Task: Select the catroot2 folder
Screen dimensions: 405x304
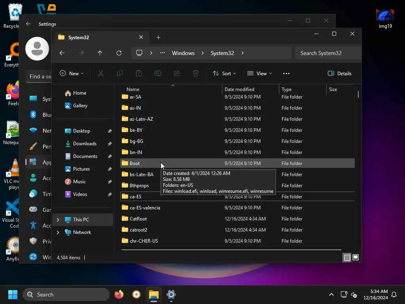Action: point(237,230)
